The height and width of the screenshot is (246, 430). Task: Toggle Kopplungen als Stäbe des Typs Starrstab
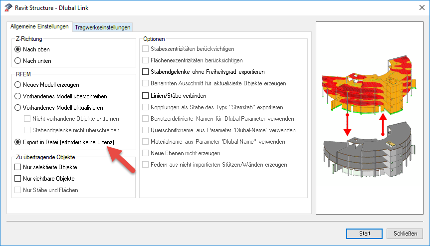[x=145, y=107]
